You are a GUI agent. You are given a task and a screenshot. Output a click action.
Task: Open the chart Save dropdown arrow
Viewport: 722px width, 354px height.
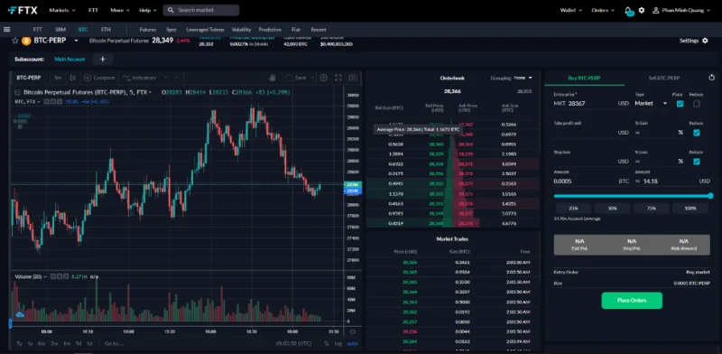(x=312, y=78)
